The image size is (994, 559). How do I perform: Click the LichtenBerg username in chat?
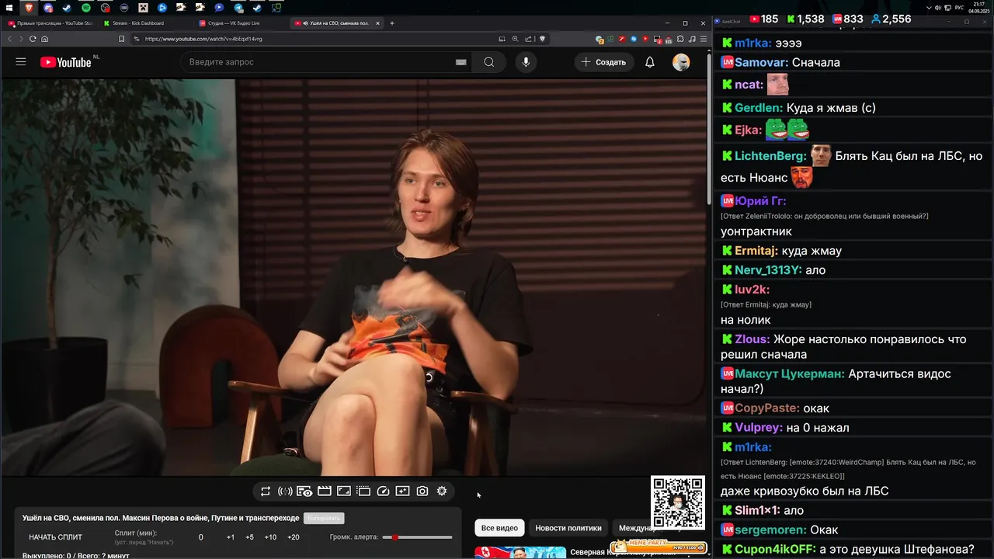click(770, 156)
